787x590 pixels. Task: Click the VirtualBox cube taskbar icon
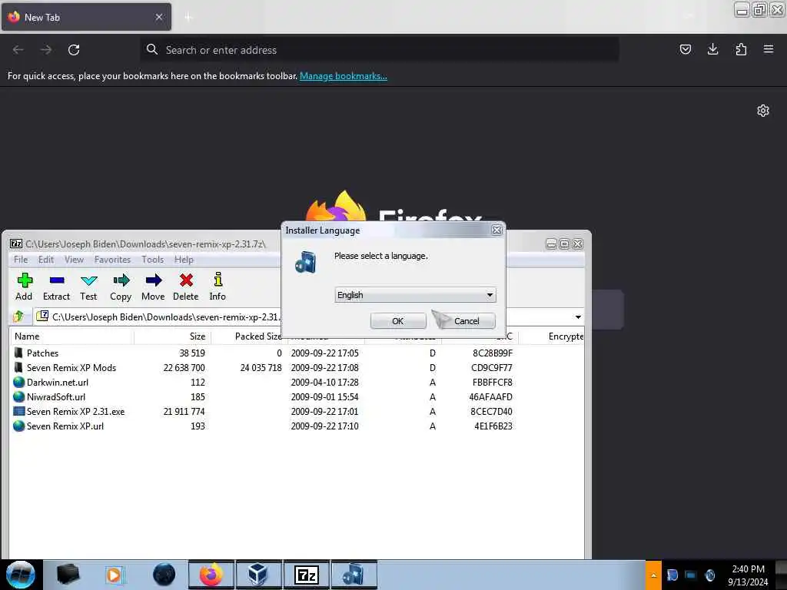coord(258,575)
